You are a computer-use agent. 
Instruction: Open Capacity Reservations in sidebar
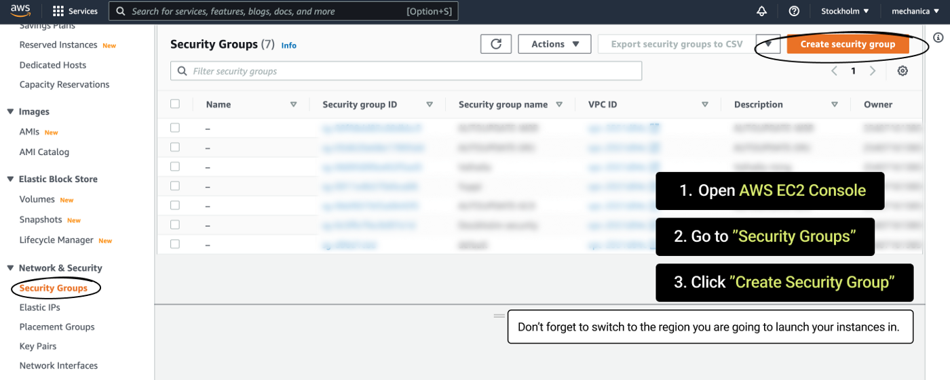coord(64,85)
